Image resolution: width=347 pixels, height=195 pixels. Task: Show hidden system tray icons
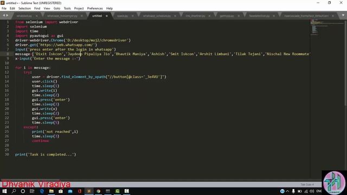coord(287,191)
